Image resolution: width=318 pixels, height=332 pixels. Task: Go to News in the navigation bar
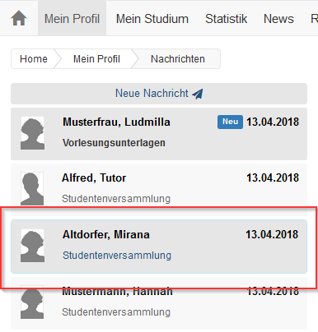(x=278, y=19)
